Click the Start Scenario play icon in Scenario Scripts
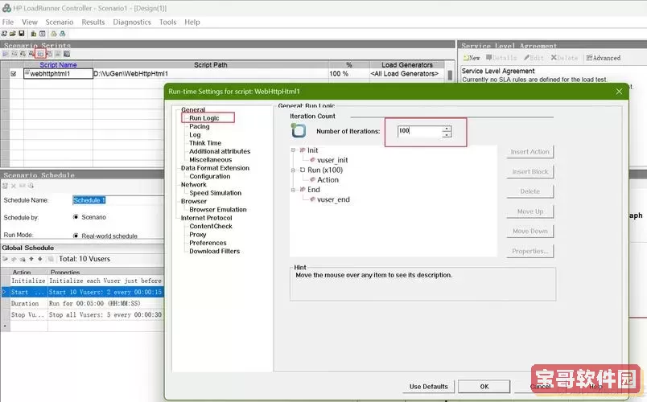The image size is (647, 402). pos(6,54)
